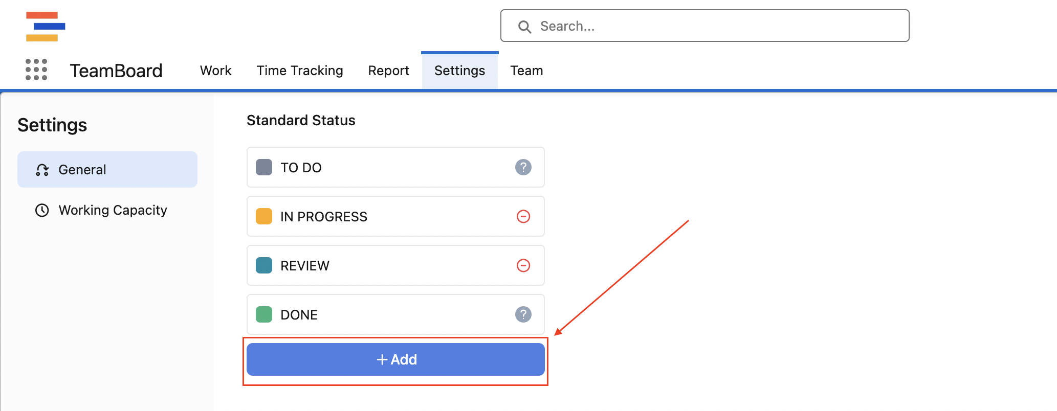Open the Report tab

[388, 70]
